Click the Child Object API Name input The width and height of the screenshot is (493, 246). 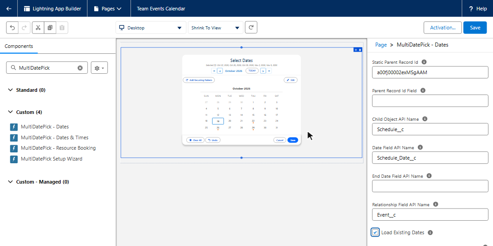[x=430, y=129]
